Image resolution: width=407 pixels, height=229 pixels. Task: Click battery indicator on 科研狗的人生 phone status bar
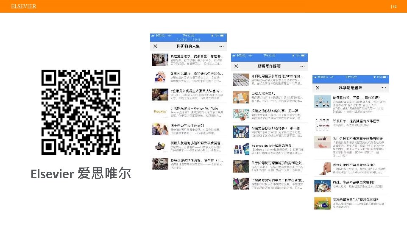[223, 36]
